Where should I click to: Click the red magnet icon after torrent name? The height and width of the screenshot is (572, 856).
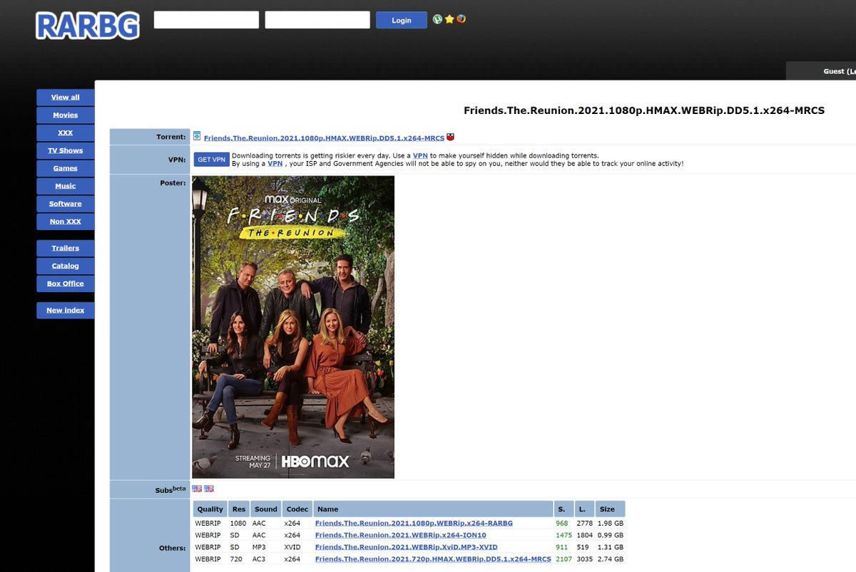tap(450, 137)
